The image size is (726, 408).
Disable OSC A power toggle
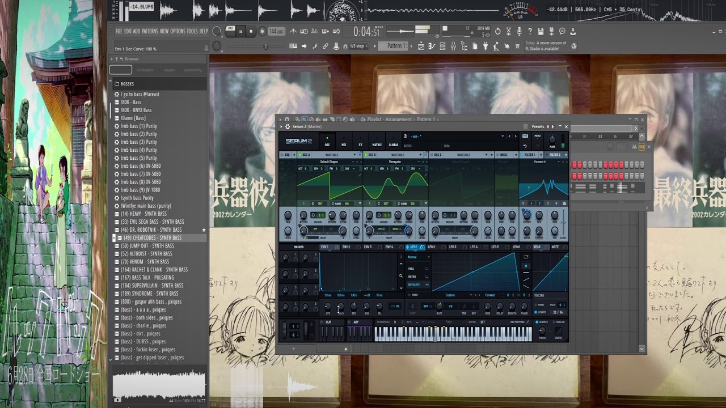(x=300, y=155)
